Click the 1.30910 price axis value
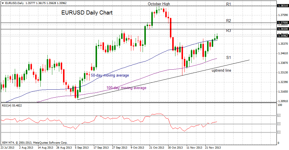 283,101
